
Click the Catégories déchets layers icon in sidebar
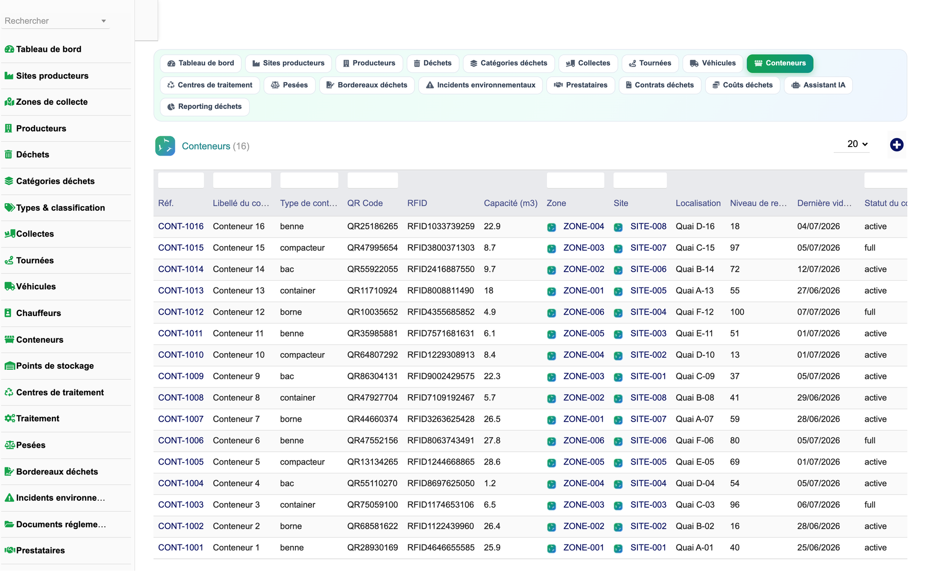point(9,181)
